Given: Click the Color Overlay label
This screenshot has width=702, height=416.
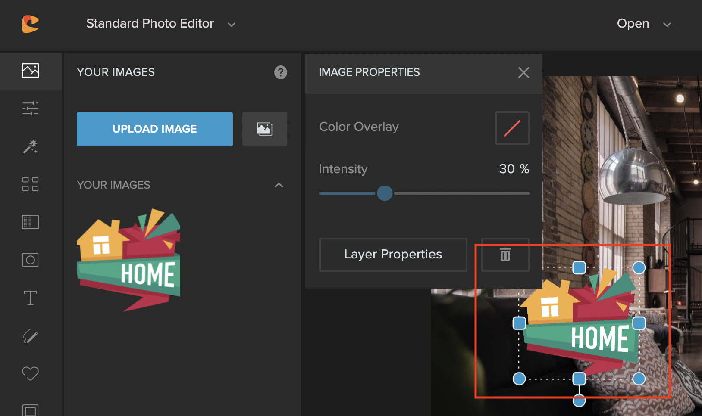Looking at the screenshot, I should pyautogui.click(x=359, y=127).
